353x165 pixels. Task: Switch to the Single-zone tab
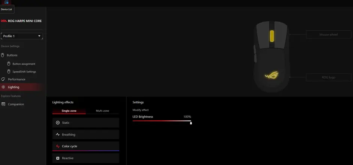tap(69, 111)
